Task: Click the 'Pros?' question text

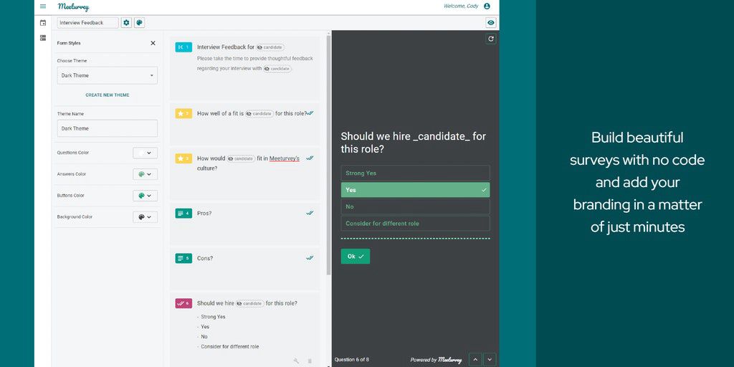Action: tap(204, 214)
